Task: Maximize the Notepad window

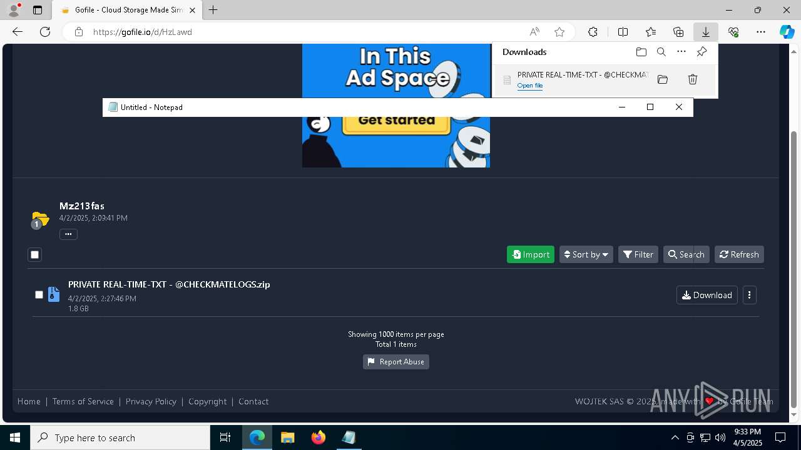Action: pos(650,107)
